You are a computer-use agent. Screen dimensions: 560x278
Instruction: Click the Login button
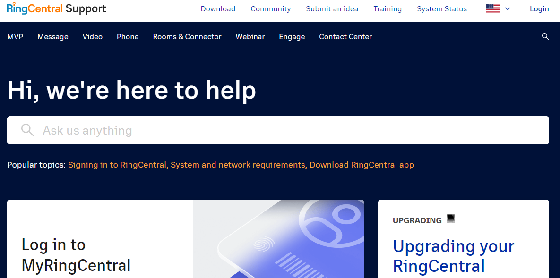click(x=539, y=9)
